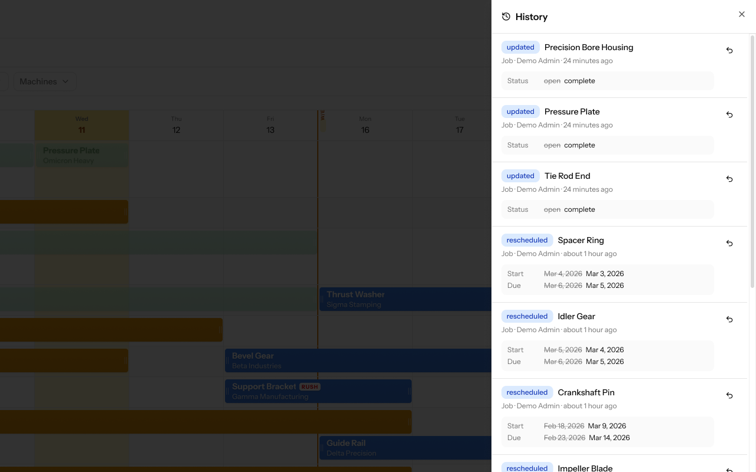
Task: Select the Tie Rod End history title
Action: click(568, 176)
